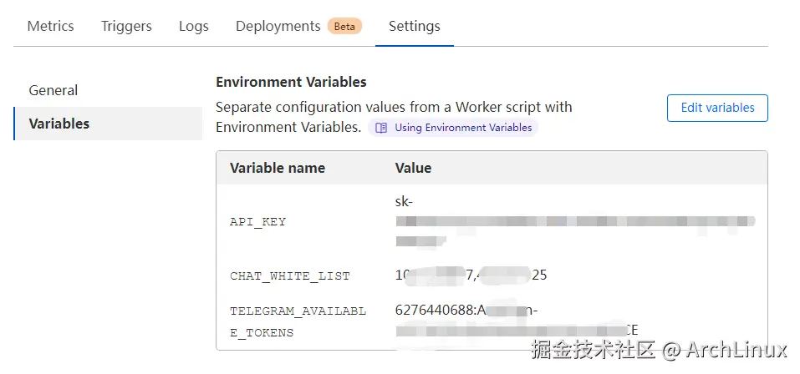Select Variables in the left sidebar

click(x=59, y=124)
